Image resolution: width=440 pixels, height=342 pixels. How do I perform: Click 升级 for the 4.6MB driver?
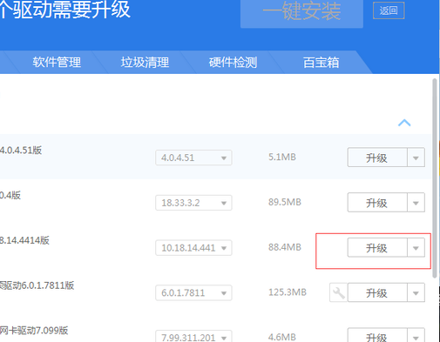pos(377,335)
